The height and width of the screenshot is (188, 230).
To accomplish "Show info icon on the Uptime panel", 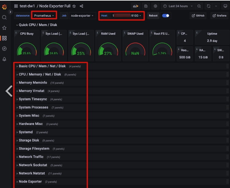I will 197,32.
